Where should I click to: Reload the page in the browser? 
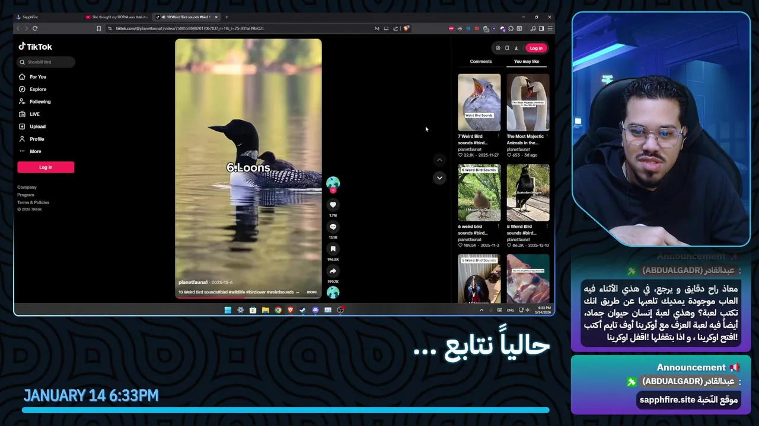(35, 28)
